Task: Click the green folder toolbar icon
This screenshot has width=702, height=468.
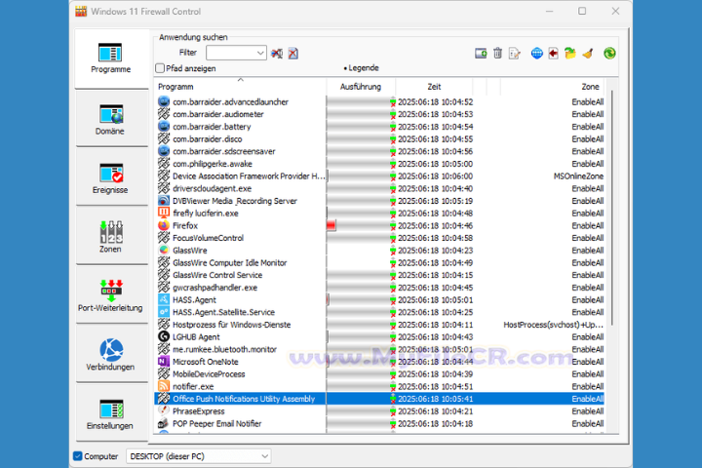Action: [570, 54]
